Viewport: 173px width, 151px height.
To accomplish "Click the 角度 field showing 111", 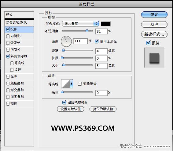I will [x=80, y=41].
